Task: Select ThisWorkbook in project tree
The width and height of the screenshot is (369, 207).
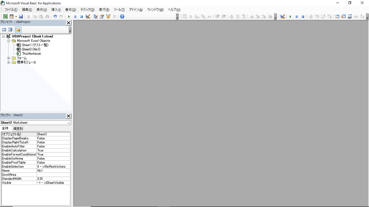Action: [31, 54]
